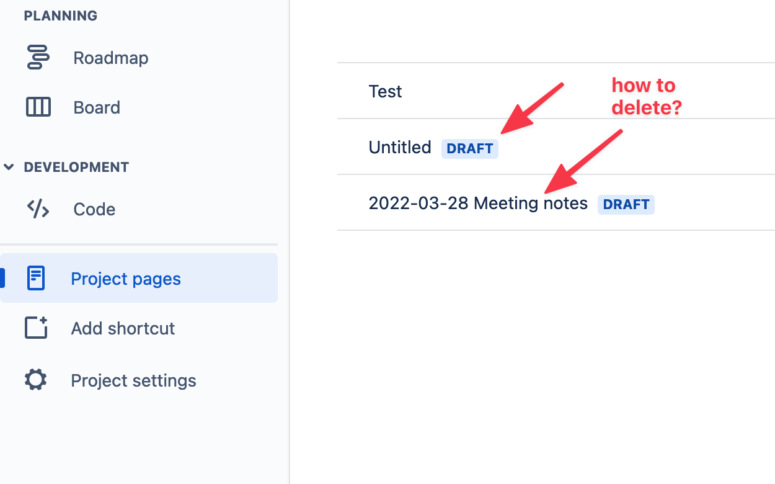Open the Untitled draft page
Image resolution: width=775 pixels, height=484 pixels.
point(400,147)
